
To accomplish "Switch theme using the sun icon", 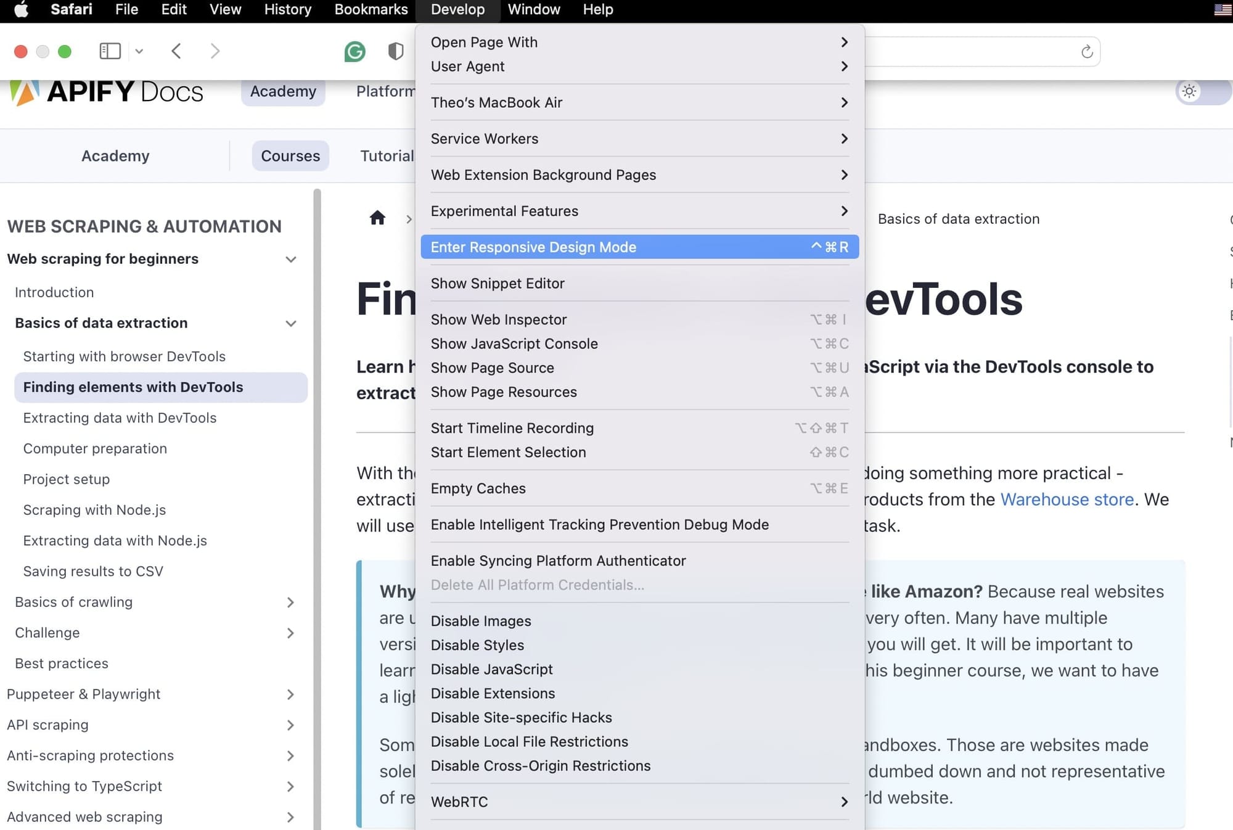I will pos(1189,91).
